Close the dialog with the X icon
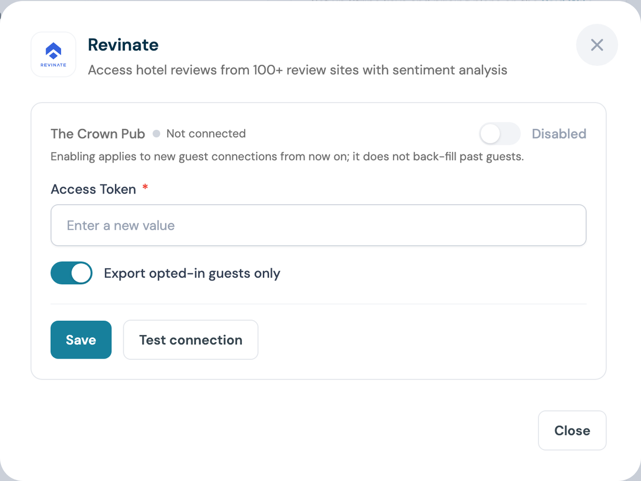 [x=597, y=45]
